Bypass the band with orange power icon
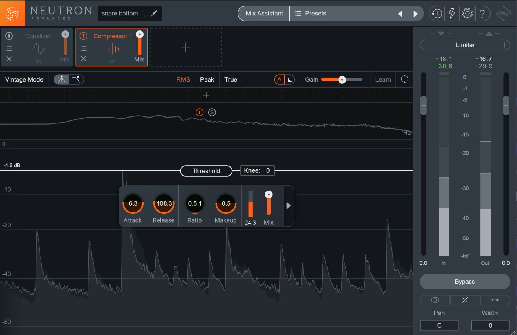 (x=199, y=112)
